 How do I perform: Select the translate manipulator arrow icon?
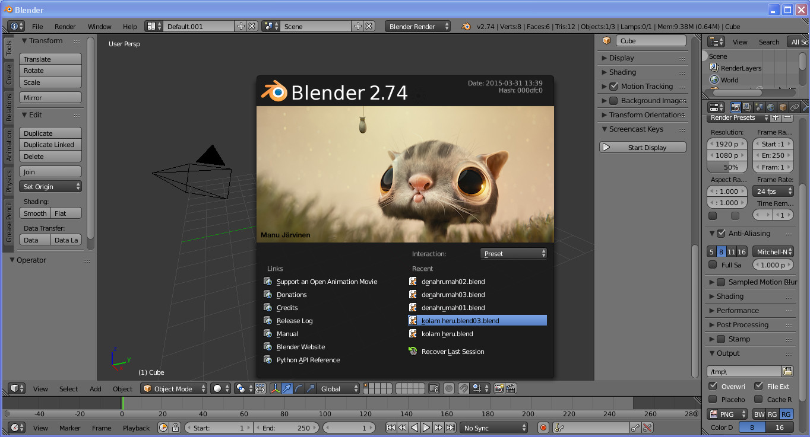tap(287, 389)
